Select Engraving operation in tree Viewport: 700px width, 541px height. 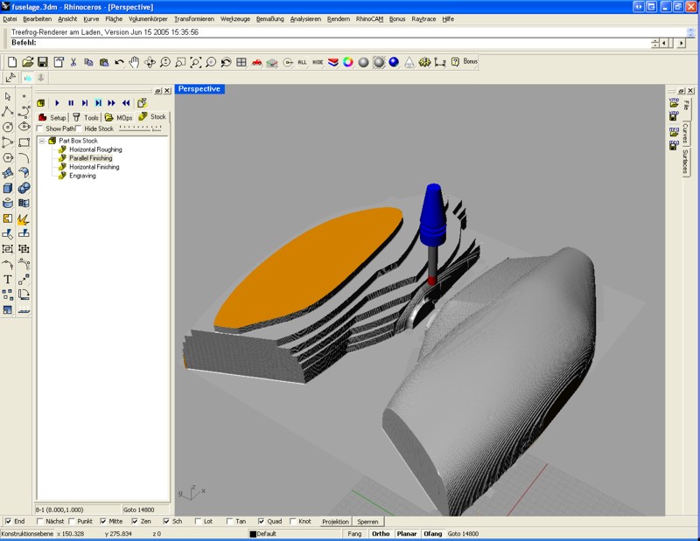(82, 176)
